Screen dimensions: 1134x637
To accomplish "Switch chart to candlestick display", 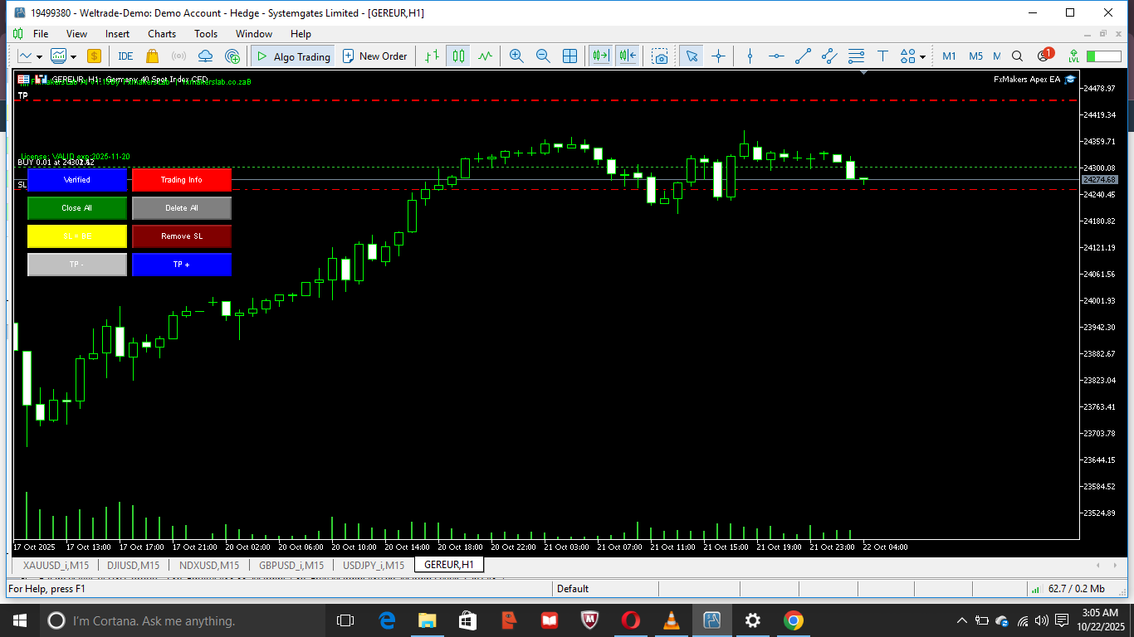I will (457, 56).
